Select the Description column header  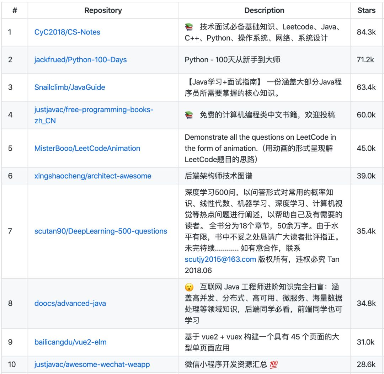264,10
